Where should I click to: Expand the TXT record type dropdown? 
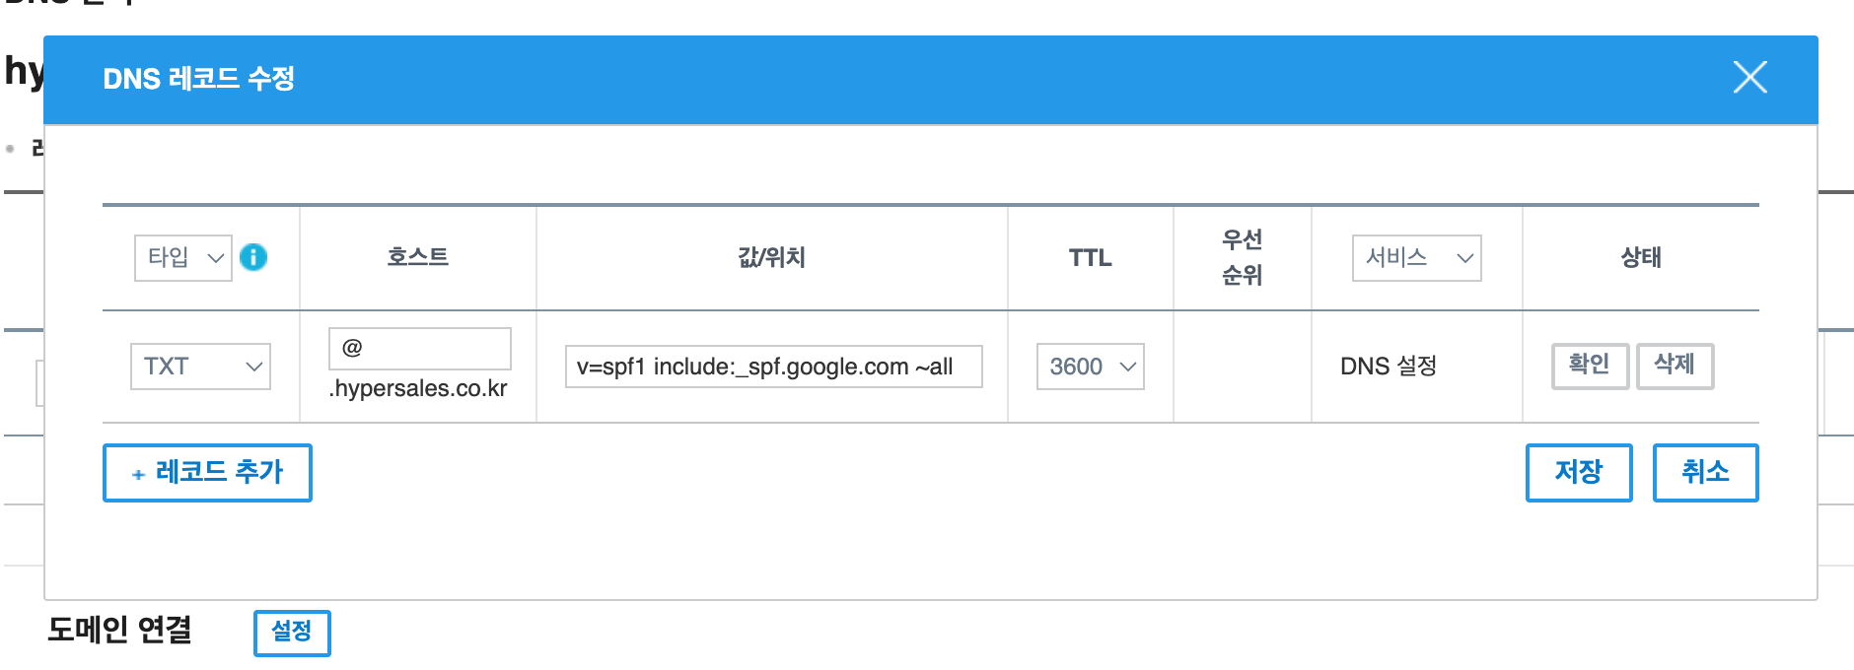click(200, 367)
